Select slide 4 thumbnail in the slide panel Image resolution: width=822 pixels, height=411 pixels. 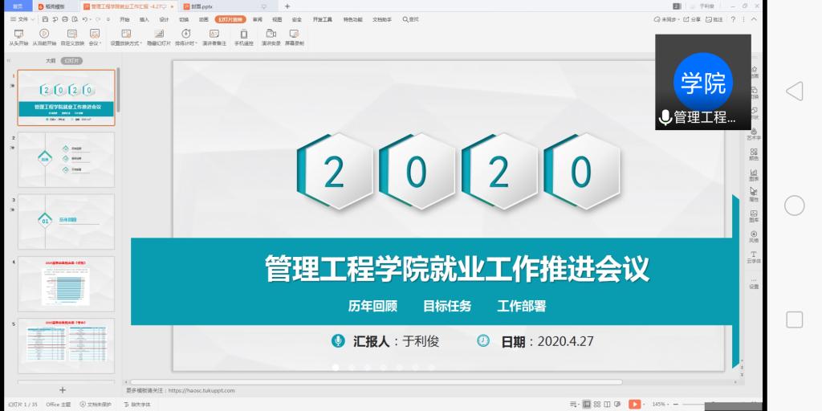click(x=66, y=283)
